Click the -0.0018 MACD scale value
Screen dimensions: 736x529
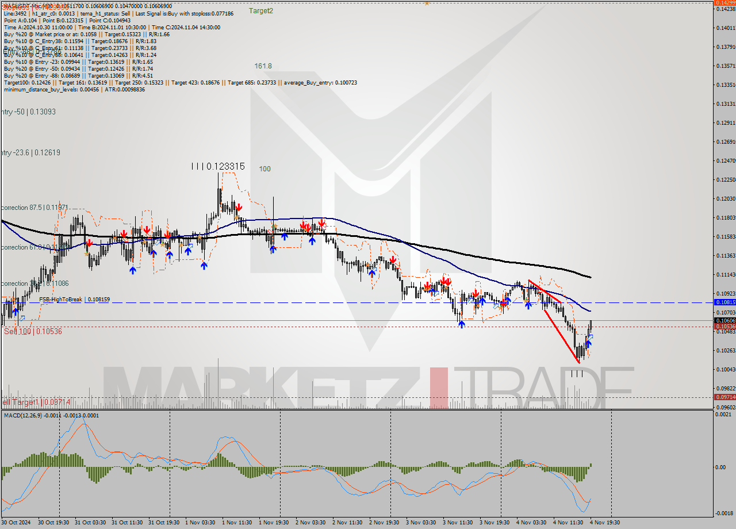pos(725,513)
